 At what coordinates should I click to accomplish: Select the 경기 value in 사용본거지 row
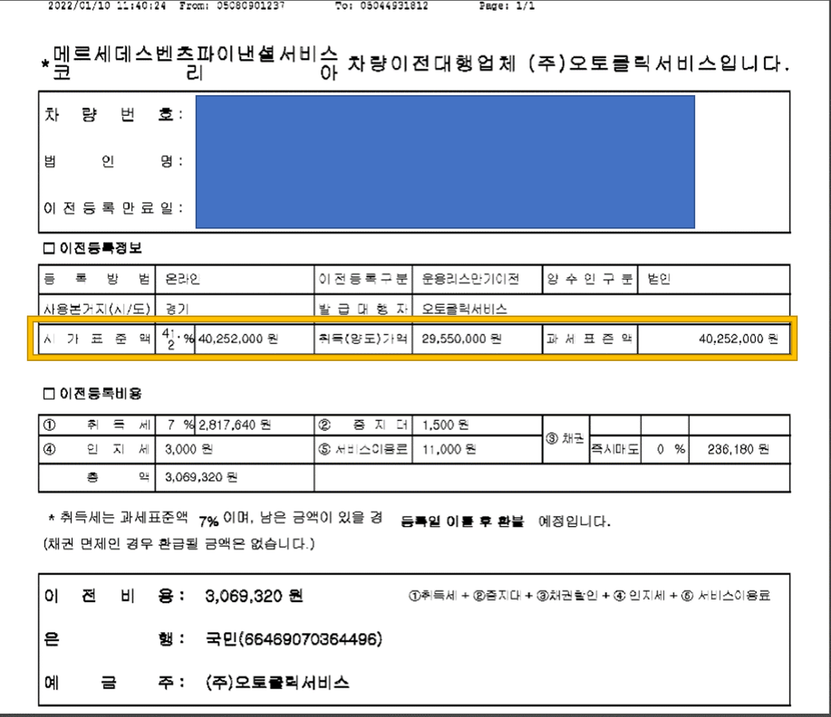(177, 309)
